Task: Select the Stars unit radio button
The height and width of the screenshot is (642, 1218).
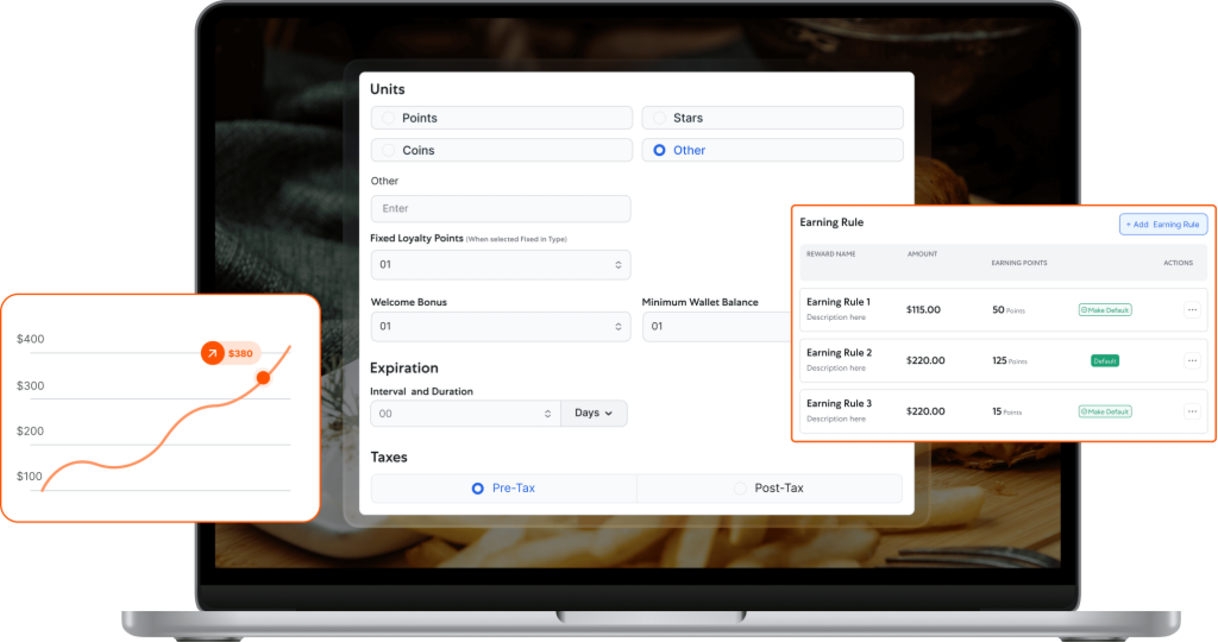Action: (659, 118)
